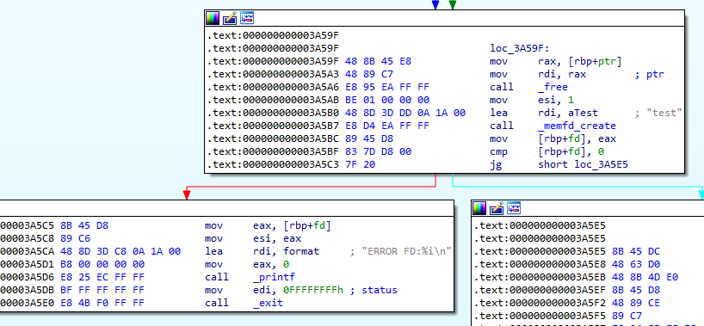704x326 pixels.
Task: Select opcode bytes 48 8B 45 E8
Action: pos(378,62)
